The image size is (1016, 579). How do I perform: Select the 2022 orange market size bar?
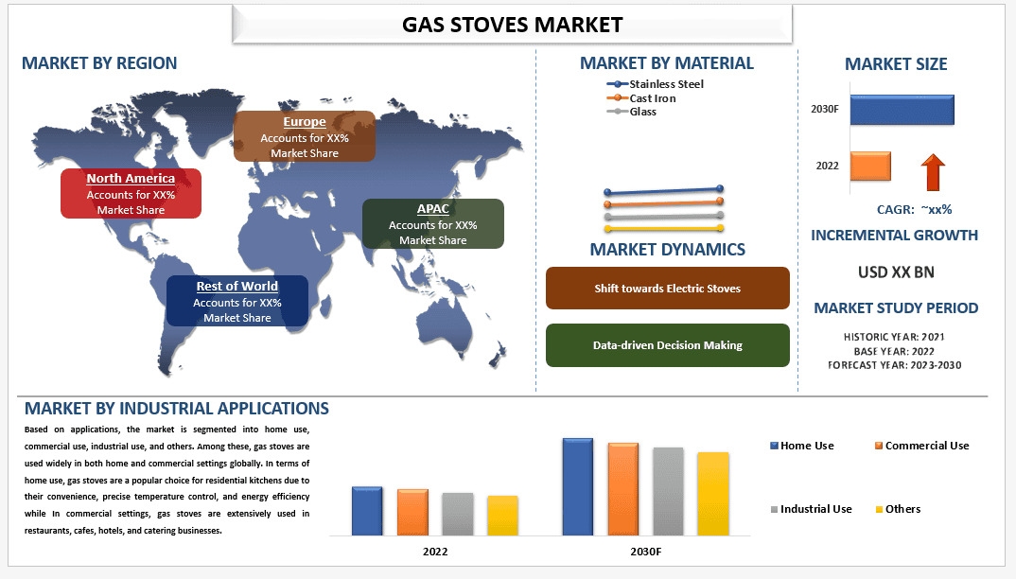tap(870, 166)
